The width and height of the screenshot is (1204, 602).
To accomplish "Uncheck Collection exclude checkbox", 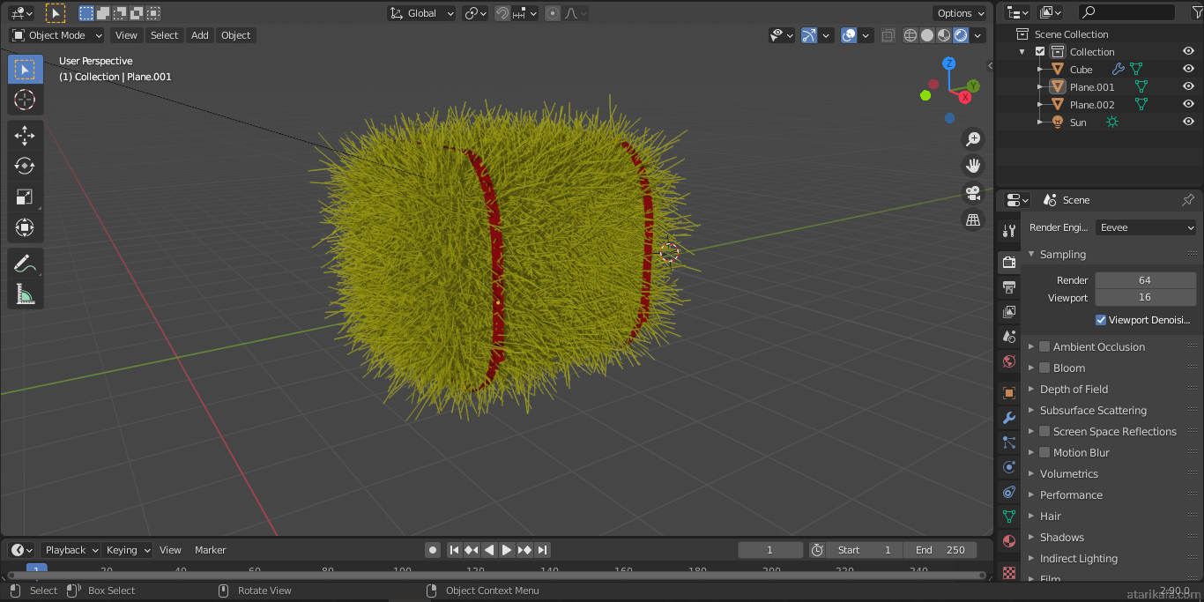I will point(1040,52).
